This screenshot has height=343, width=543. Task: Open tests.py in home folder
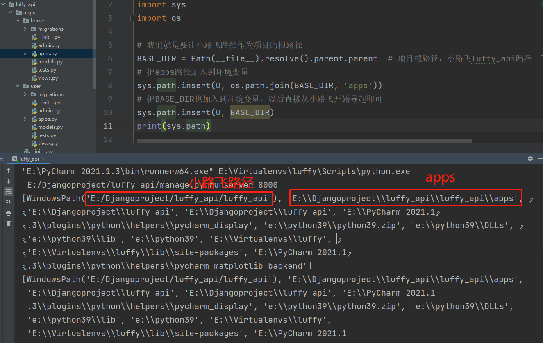44,70
